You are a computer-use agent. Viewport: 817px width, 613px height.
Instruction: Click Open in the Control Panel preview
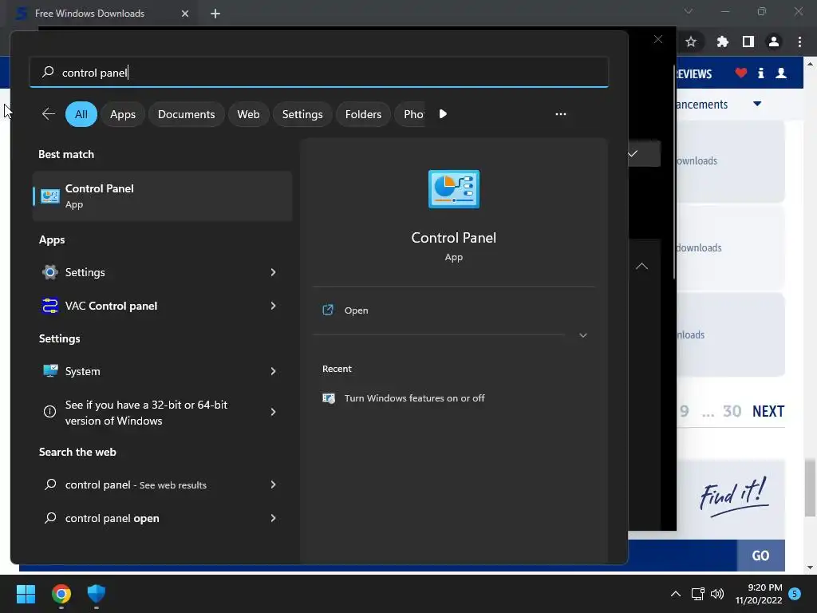pyautogui.click(x=356, y=310)
